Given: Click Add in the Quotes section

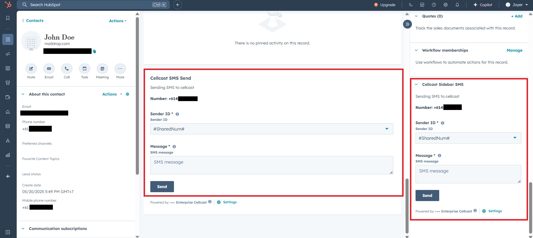Looking at the screenshot, I should click(517, 16).
